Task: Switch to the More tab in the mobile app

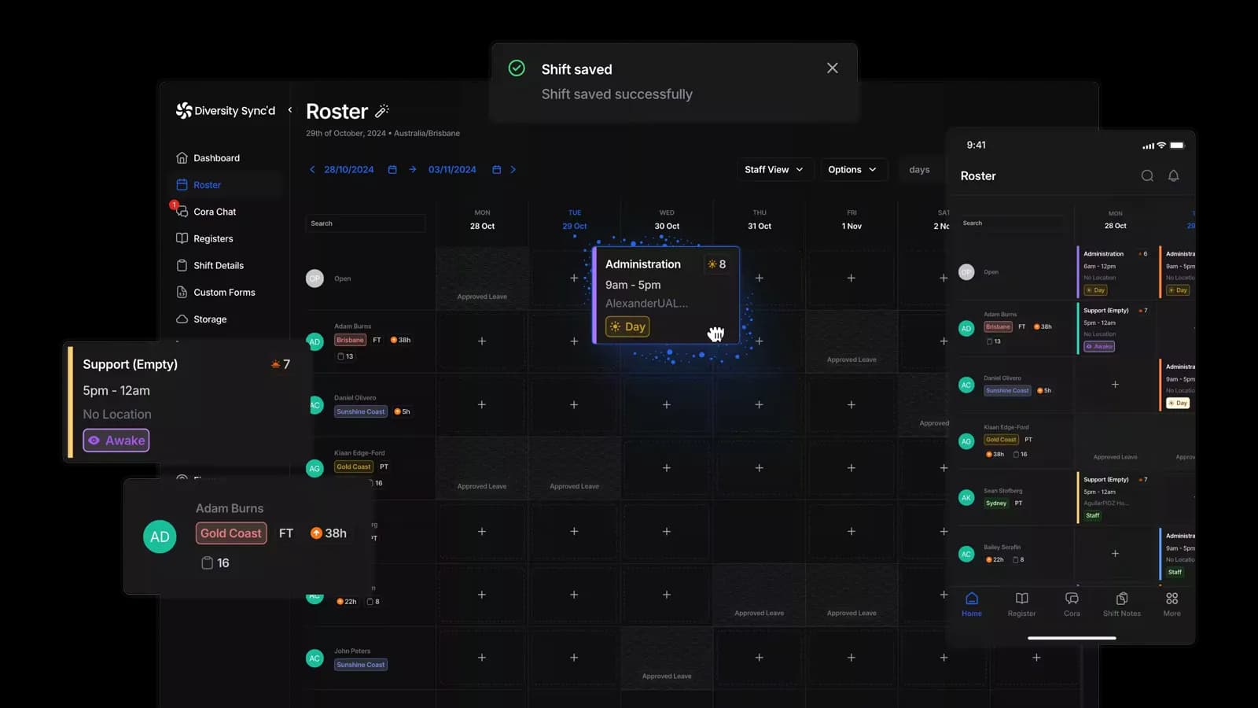Action: pos(1172,604)
